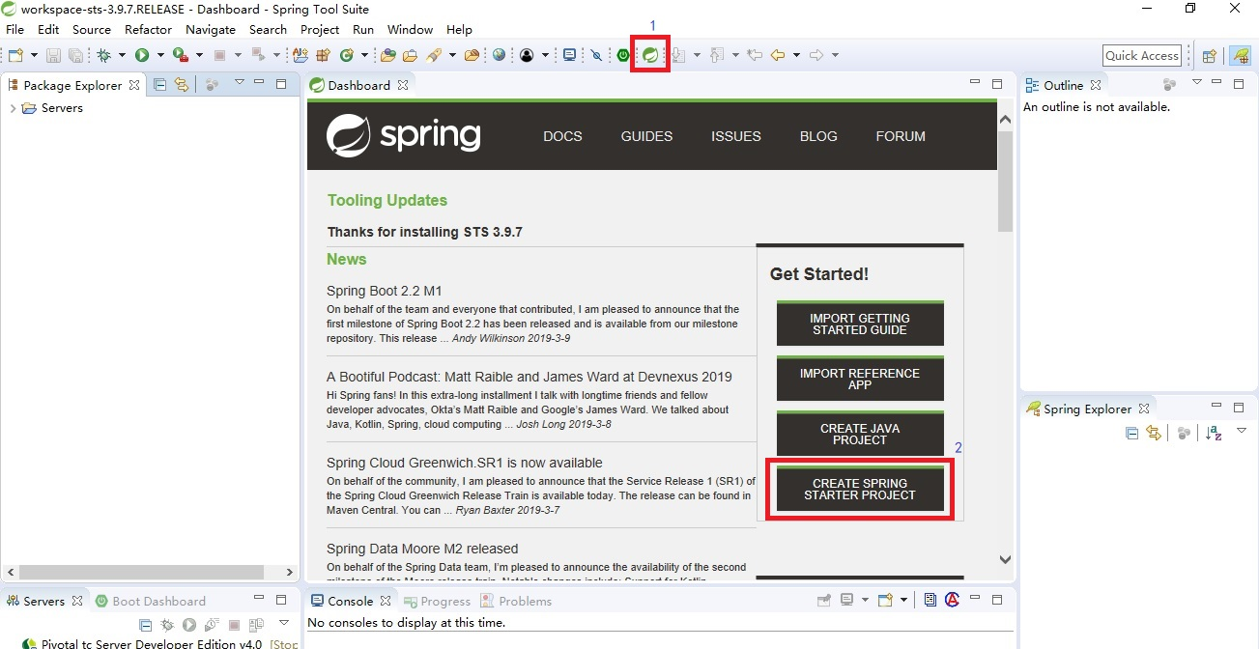Open the Run button dropdown arrow
1259x649 pixels.
click(x=160, y=55)
